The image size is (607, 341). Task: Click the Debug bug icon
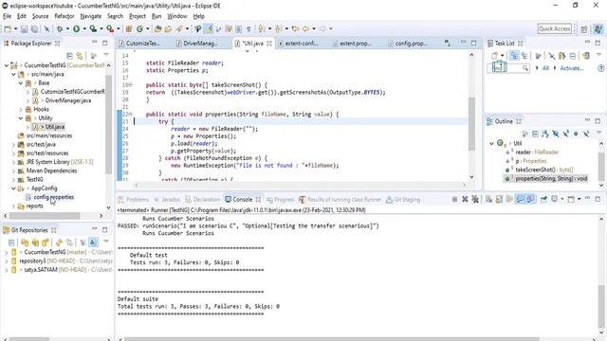pyautogui.click(x=60, y=28)
